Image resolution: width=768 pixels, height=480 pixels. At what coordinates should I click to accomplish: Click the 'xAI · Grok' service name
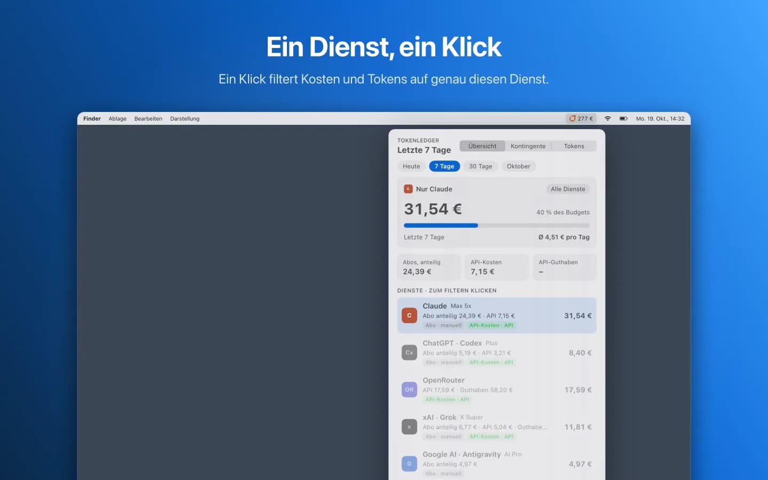(x=439, y=417)
